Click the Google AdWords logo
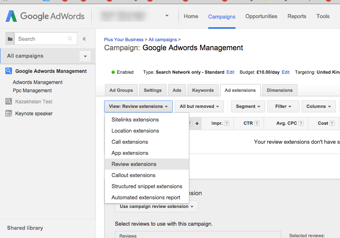340x238 pixels. pyautogui.click(x=45, y=16)
